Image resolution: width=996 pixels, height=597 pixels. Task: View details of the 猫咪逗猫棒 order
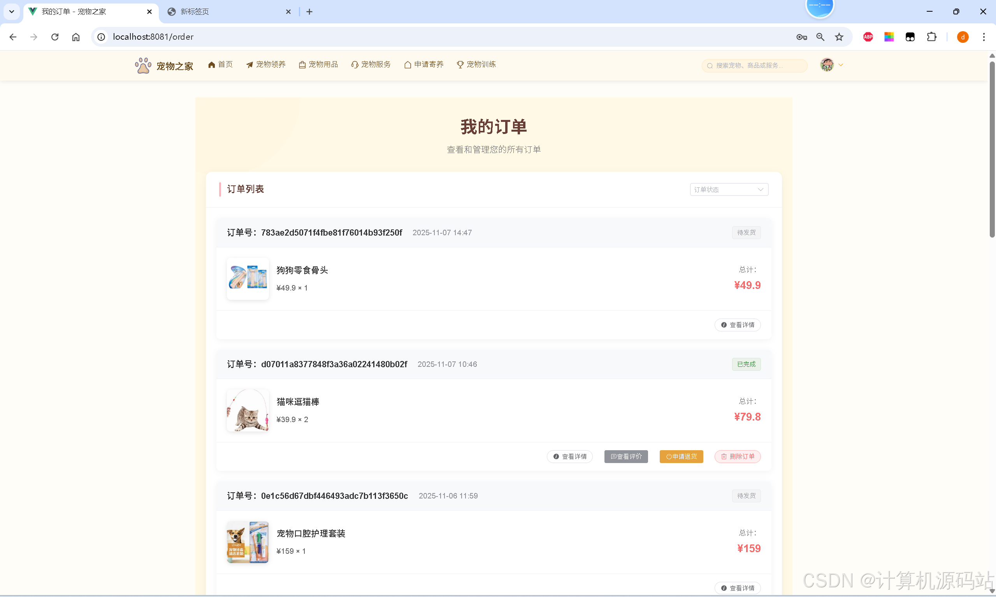(x=569, y=456)
